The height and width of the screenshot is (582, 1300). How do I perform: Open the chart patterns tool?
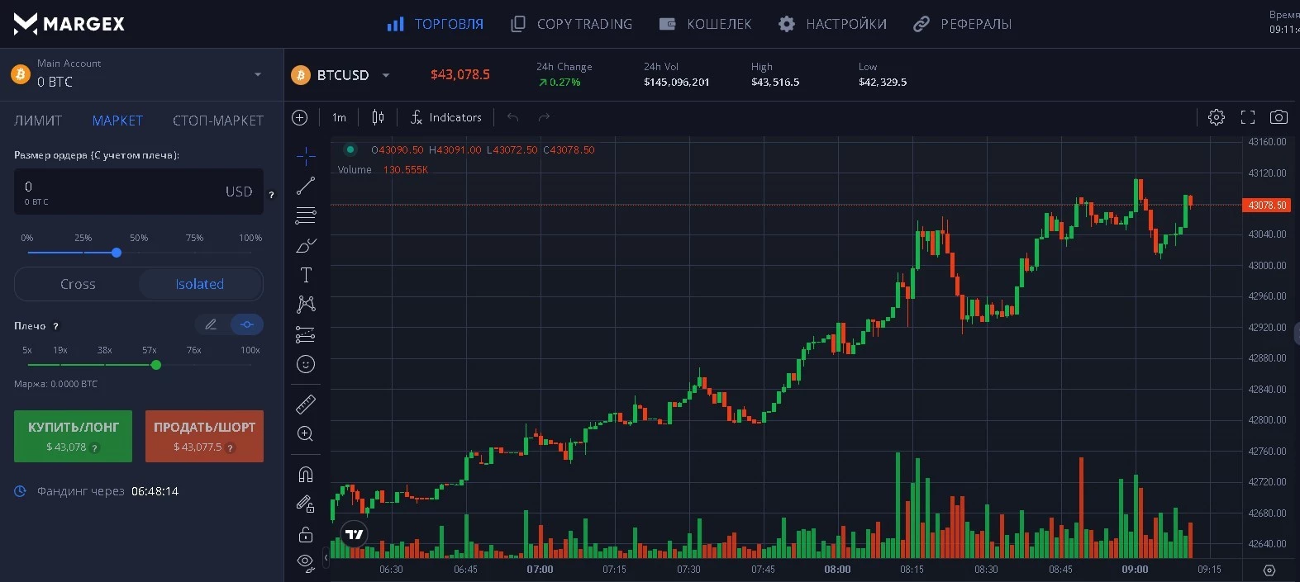click(x=306, y=305)
